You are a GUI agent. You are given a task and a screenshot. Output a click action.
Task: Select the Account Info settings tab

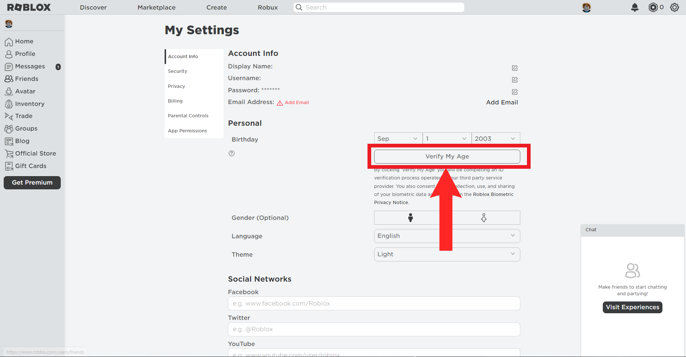[x=194, y=57]
